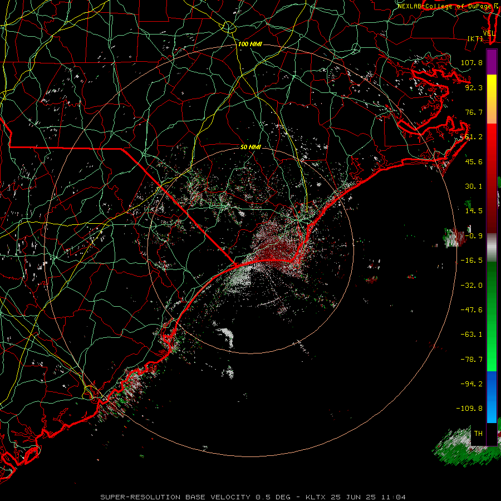Select the 30.1 velocity scale value
Viewport: 501px width, 501px height.
474,186
